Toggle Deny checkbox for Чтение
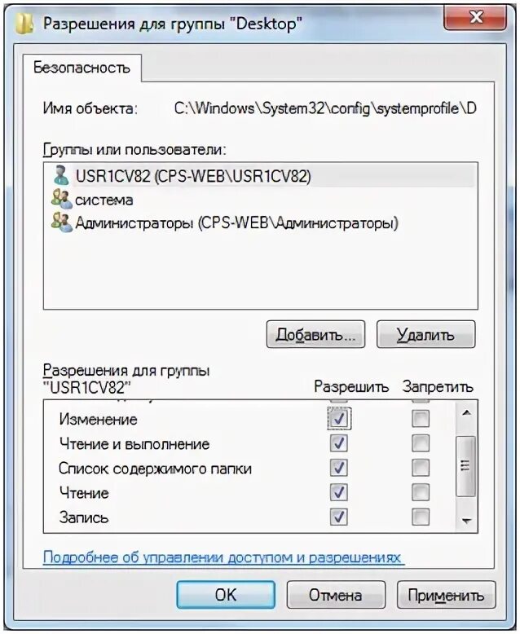This screenshot has width=520, height=634. [420, 492]
